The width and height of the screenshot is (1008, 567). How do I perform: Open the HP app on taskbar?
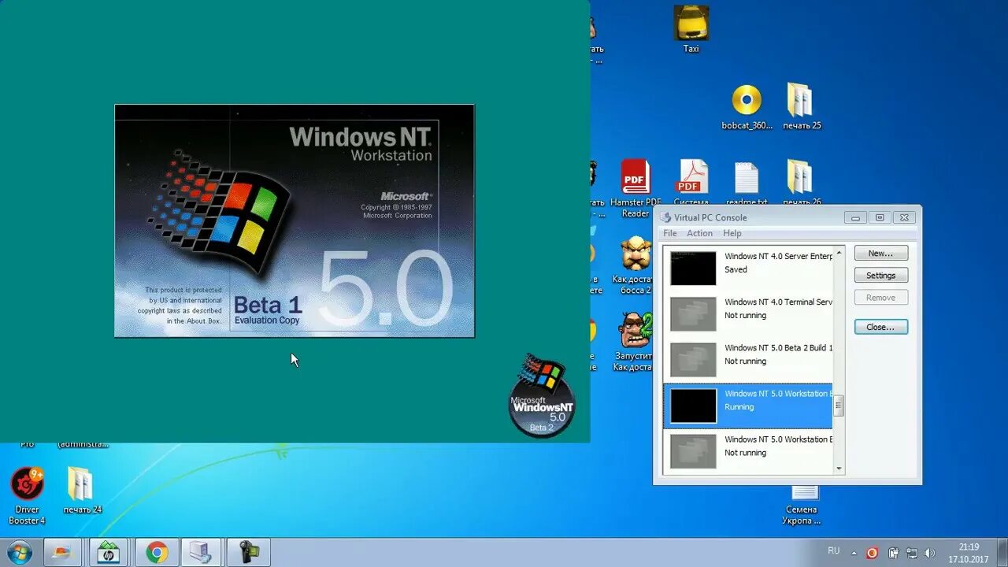click(x=109, y=553)
